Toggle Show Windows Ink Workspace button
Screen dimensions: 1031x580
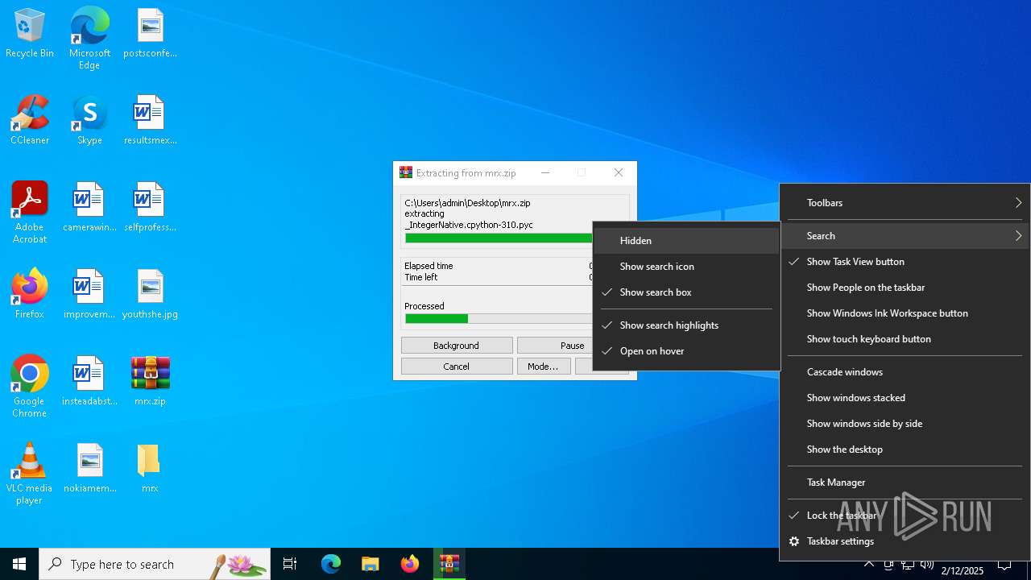point(905,313)
